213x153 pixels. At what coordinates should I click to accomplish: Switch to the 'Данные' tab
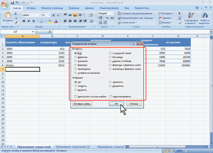pyautogui.click(x=89, y=8)
